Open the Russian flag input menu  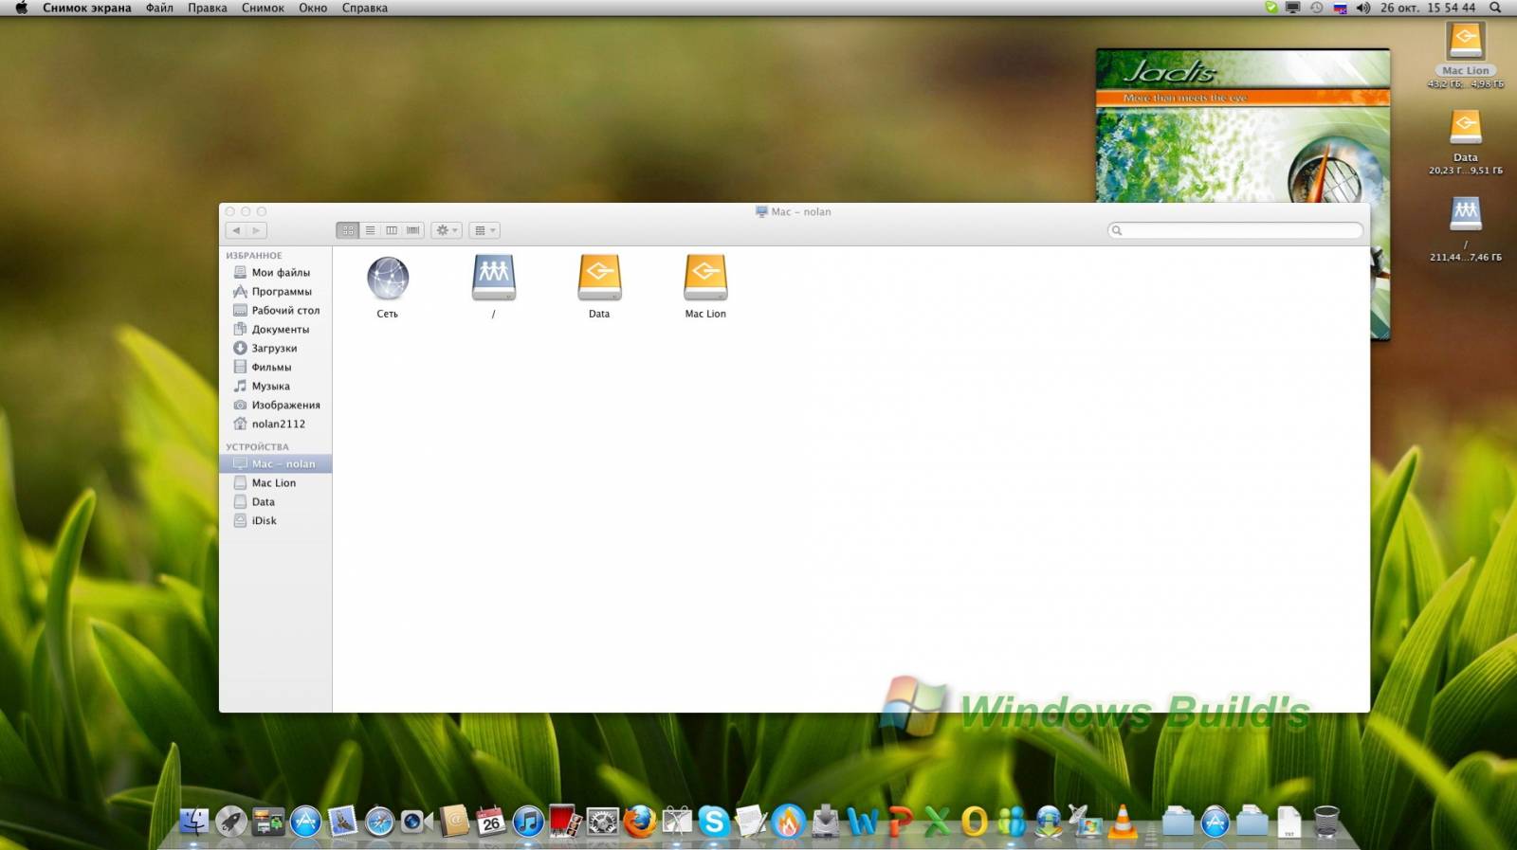1341,8
